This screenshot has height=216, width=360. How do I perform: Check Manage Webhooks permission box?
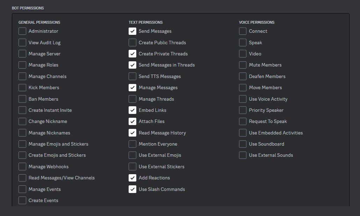point(22,167)
